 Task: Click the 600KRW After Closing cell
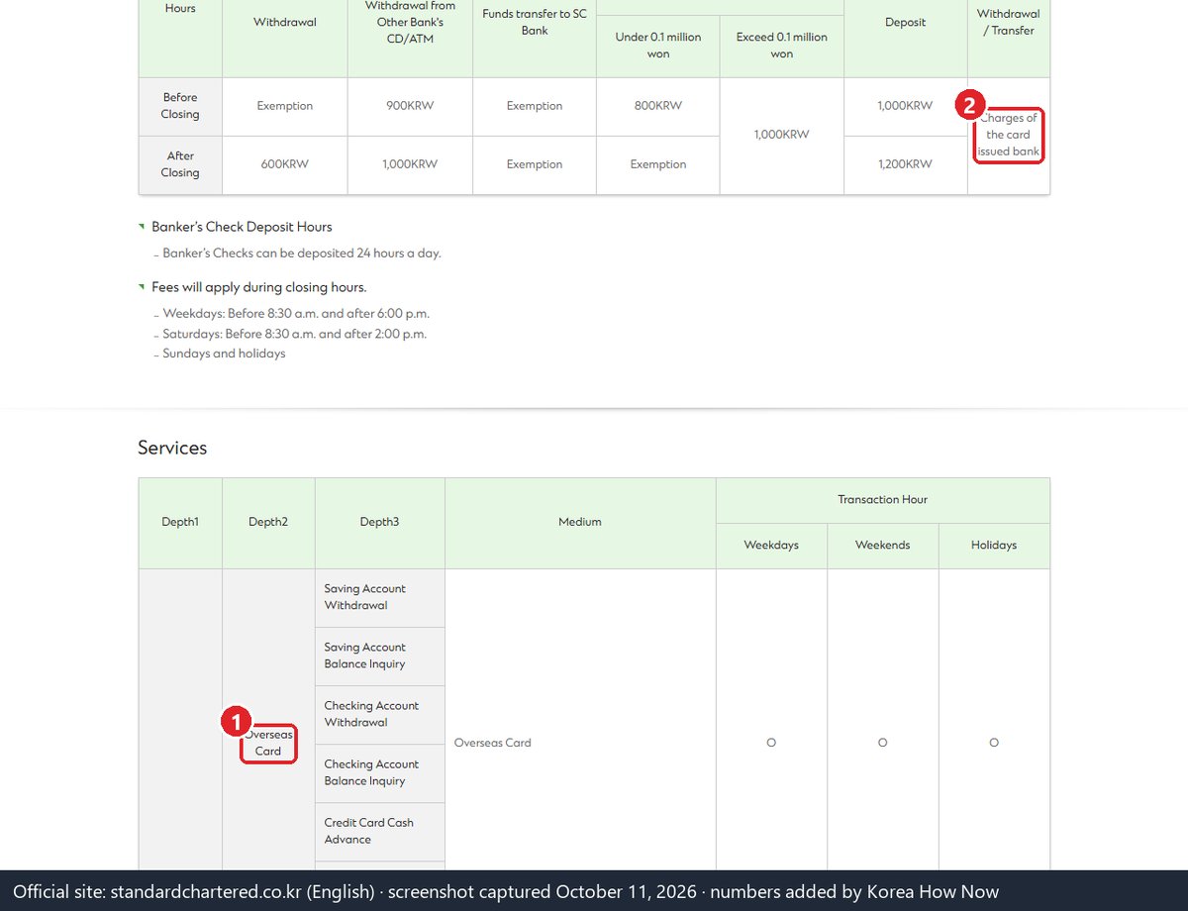pyautogui.click(x=285, y=164)
